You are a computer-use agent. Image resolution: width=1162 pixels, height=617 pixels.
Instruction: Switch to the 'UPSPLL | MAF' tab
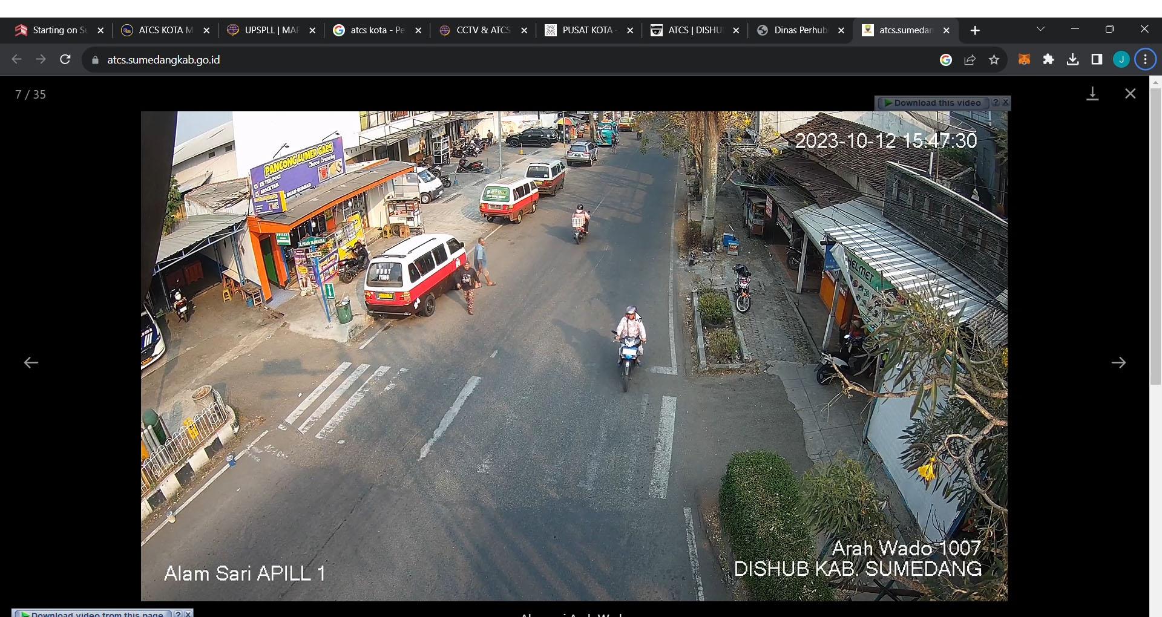271,30
